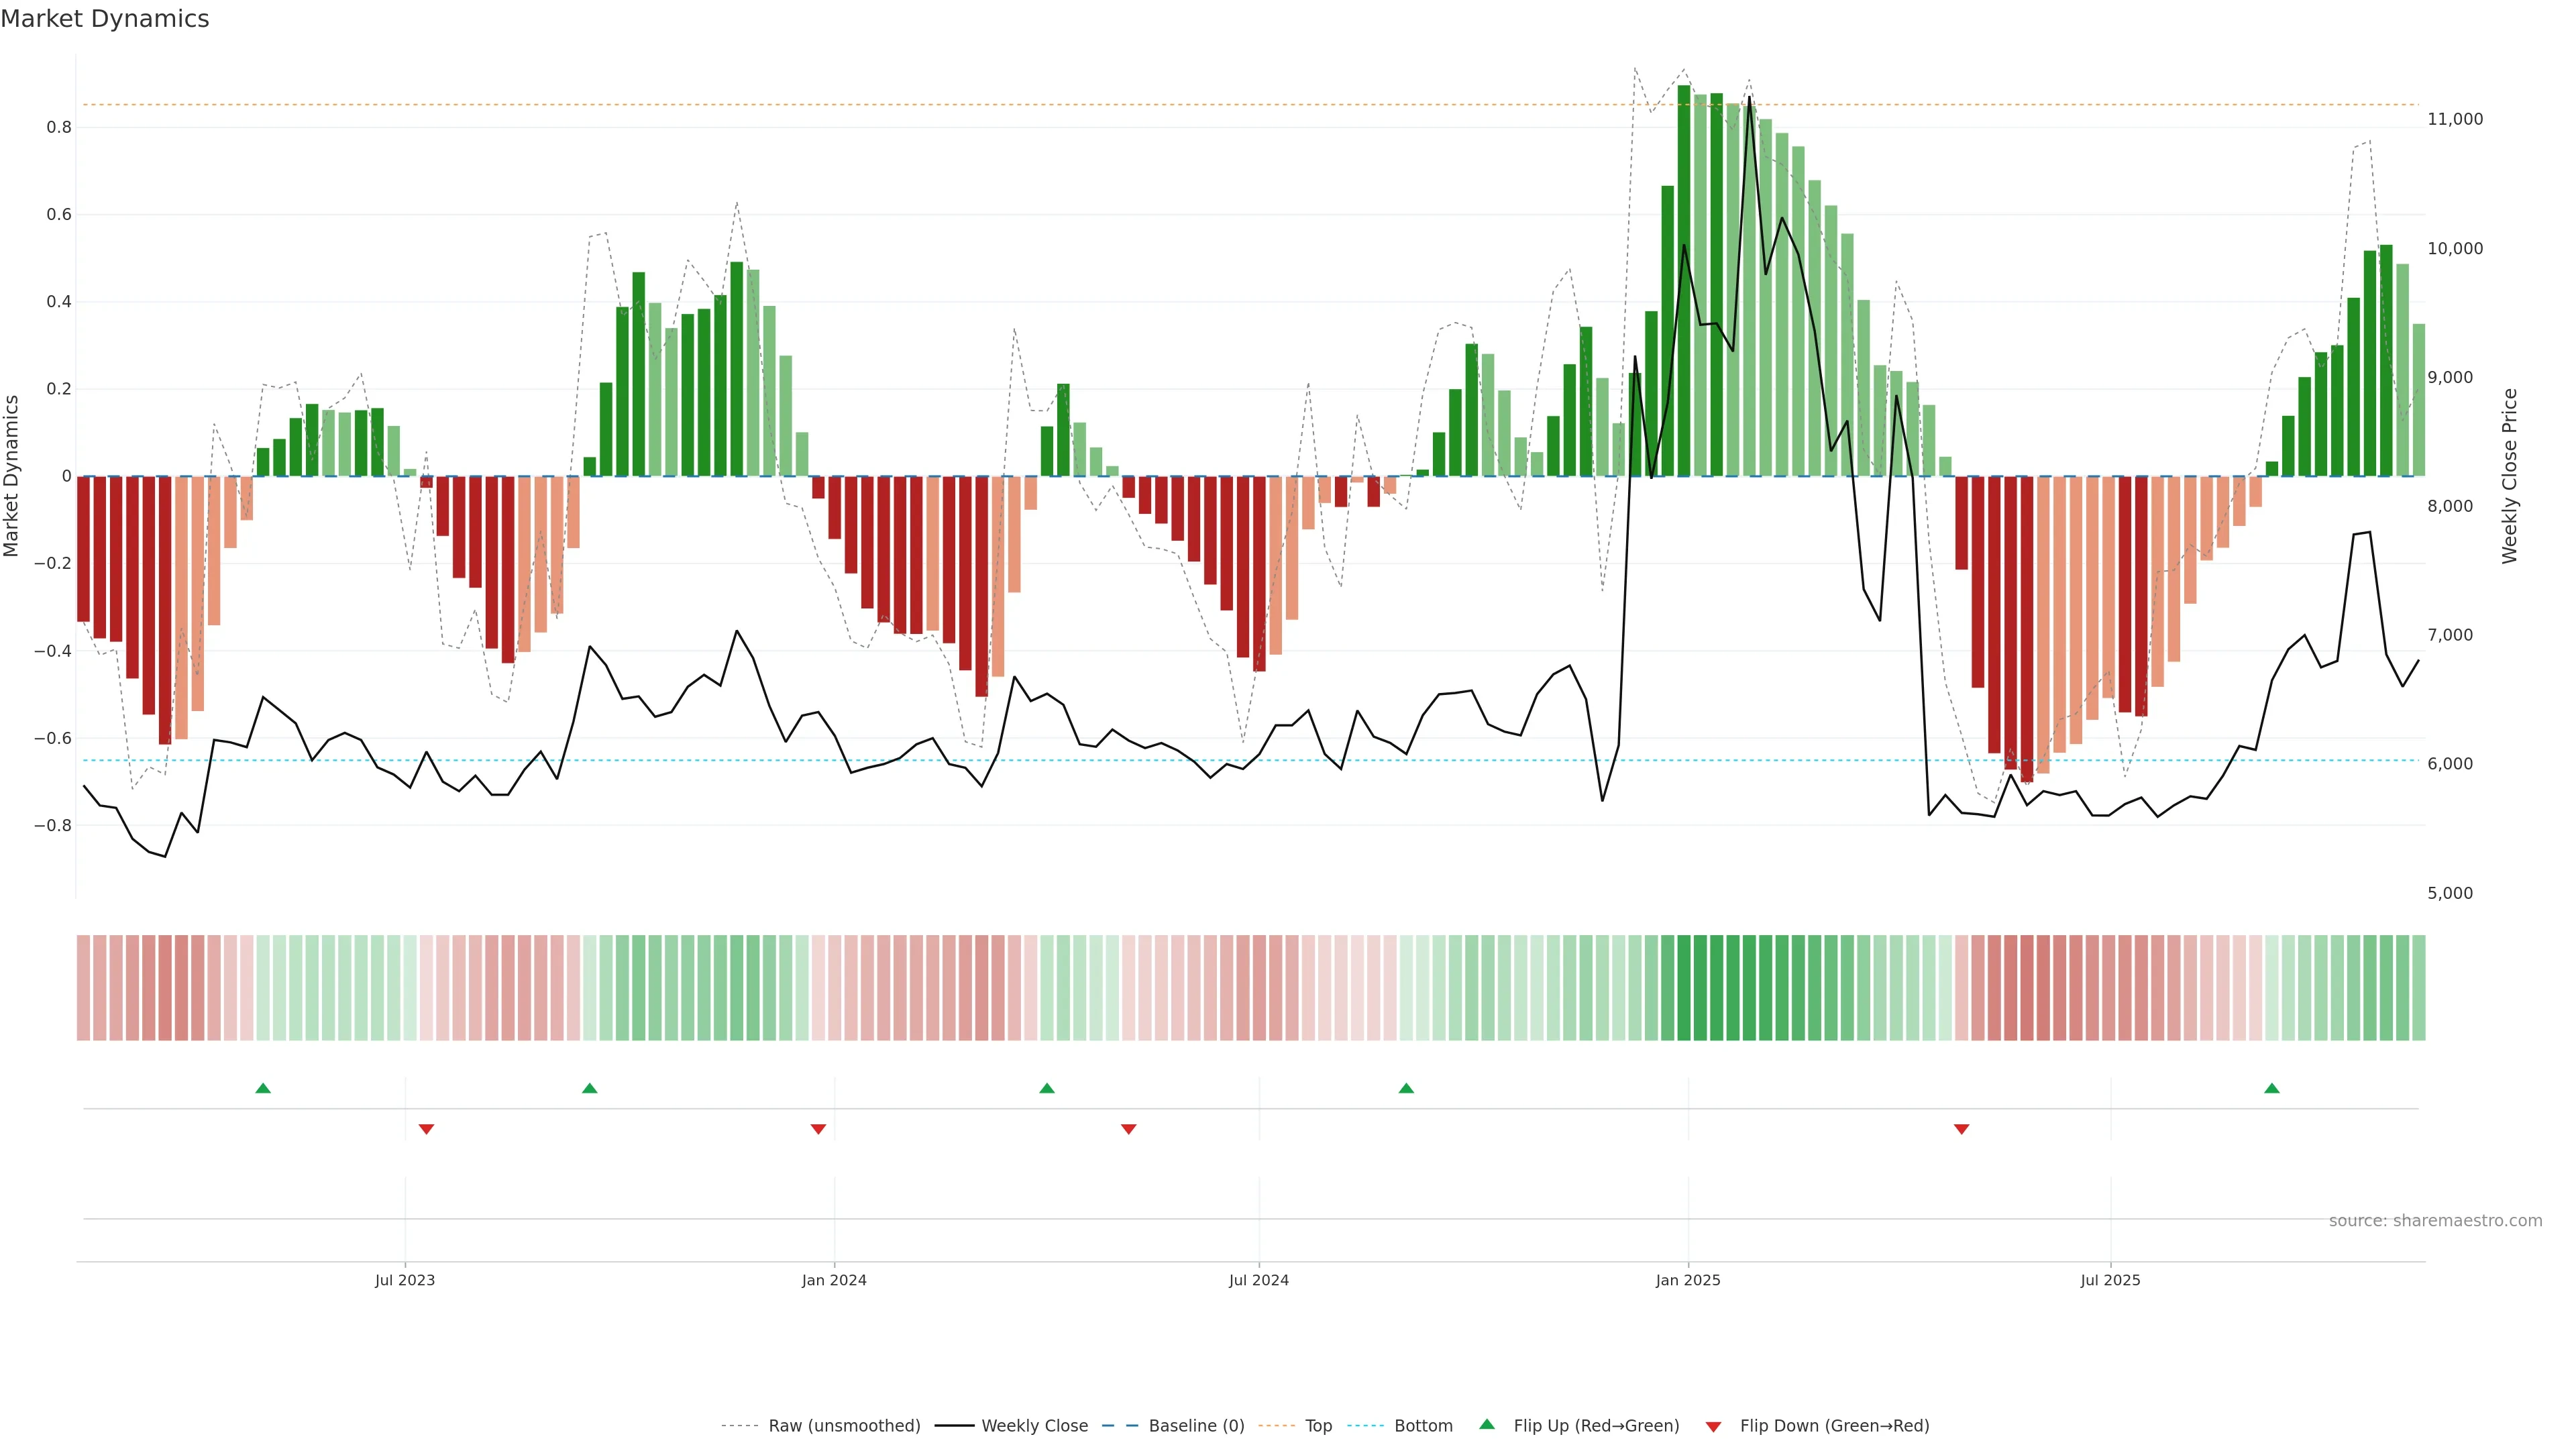The image size is (2576, 1449).
Task: Click the Jul 2023 x-axis label
Action: (405, 1280)
